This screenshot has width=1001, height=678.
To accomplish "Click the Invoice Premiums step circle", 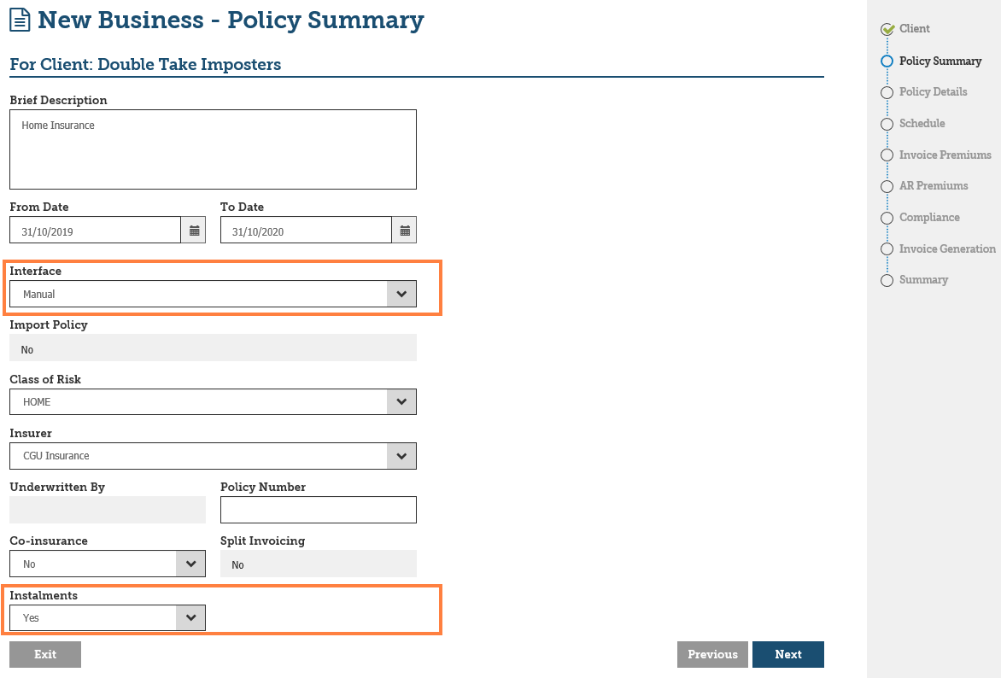I will click(887, 155).
